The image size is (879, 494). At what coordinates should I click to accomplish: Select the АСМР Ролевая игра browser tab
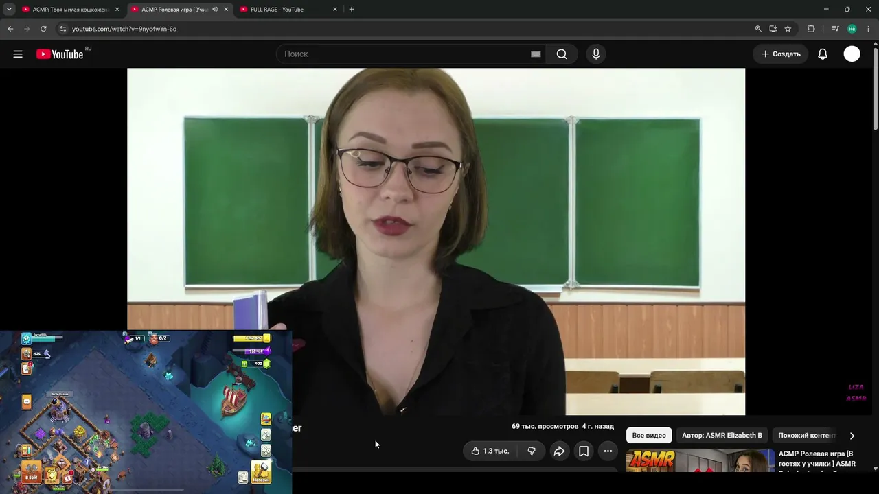tap(180, 10)
